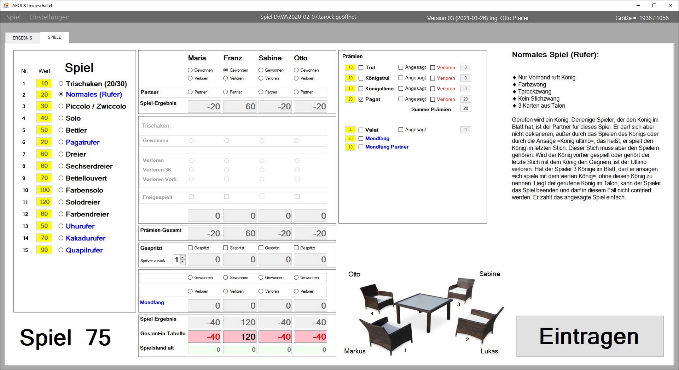Tick Angesagt for Königultimo
Image resolution: width=679 pixels, height=370 pixels.
[401, 89]
